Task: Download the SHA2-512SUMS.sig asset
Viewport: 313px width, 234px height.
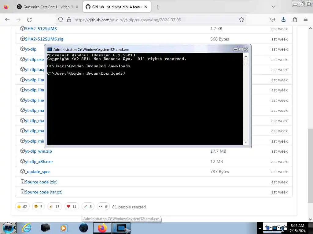Action: 44,39
